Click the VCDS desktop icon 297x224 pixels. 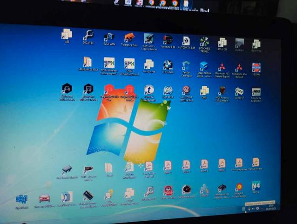pos(239,92)
